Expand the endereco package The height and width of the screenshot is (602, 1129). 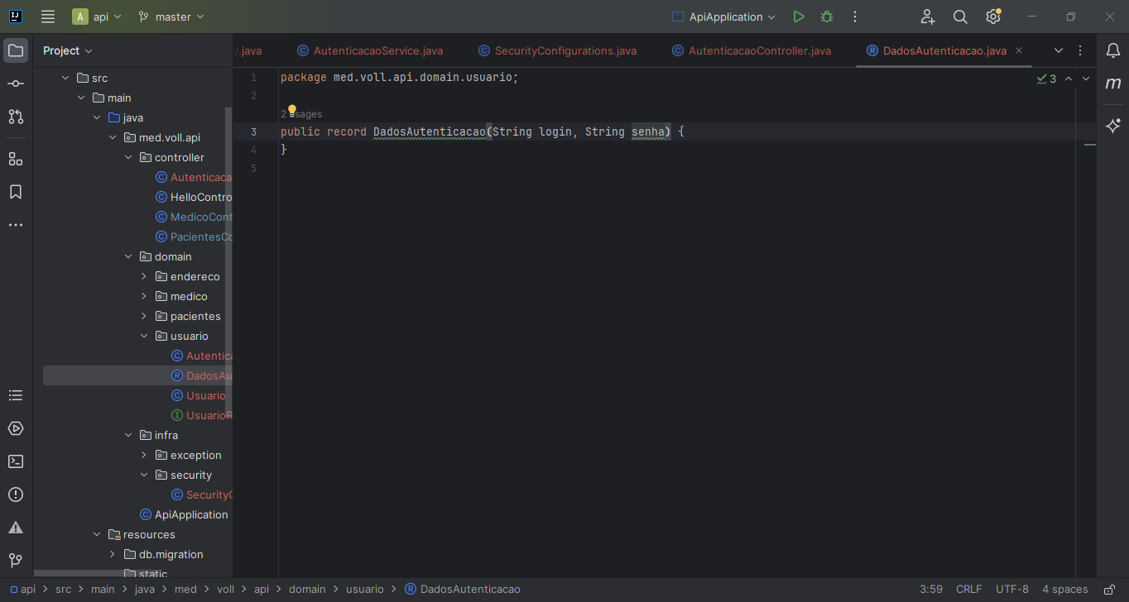click(144, 276)
